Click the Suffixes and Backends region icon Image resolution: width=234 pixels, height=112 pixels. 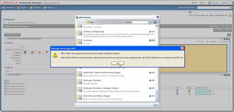tap(79, 33)
